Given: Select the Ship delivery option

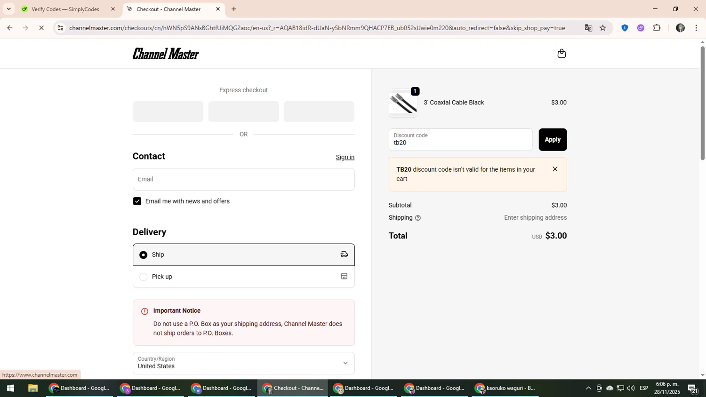Looking at the screenshot, I should pyautogui.click(x=243, y=254).
